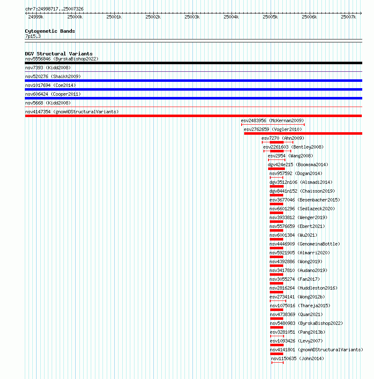Select dgv8441n152 (Chaisson2019) label

click(x=302, y=191)
